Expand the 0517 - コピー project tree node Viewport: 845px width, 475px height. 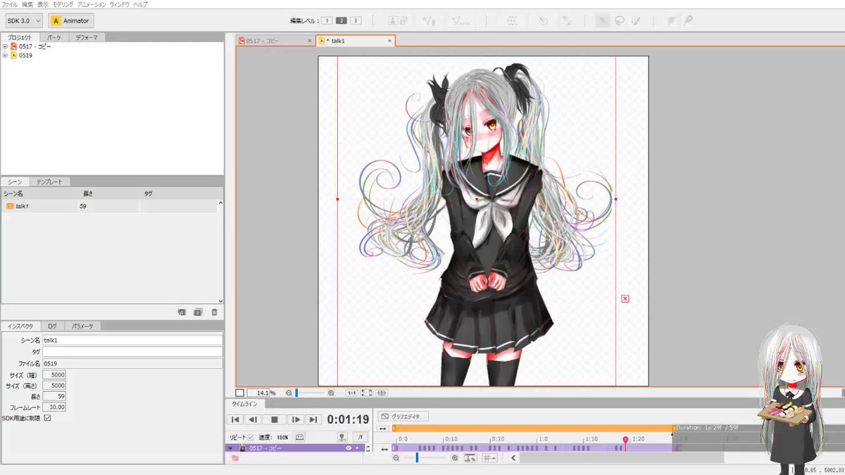tap(5, 46)
